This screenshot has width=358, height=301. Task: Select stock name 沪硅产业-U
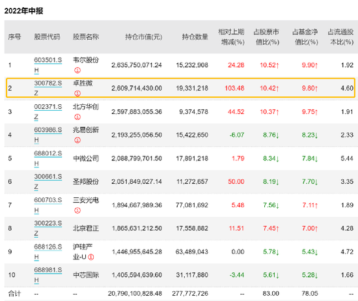coord(83,252)
